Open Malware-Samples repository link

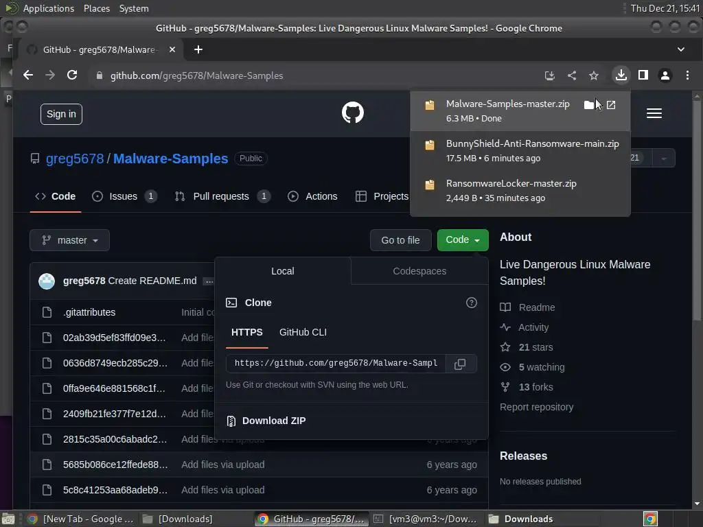pyautogui.click(x=170, y=159)
